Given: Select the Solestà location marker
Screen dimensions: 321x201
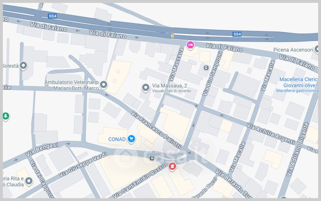Looking at the screenshot, I should click(23, 65).
